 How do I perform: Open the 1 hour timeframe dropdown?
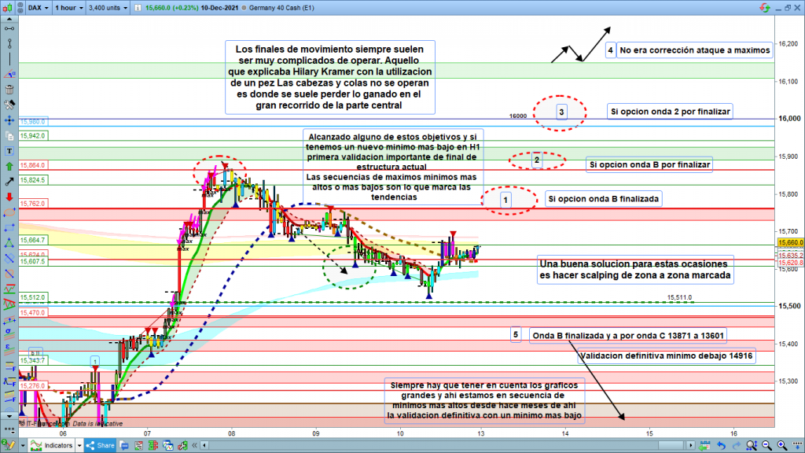tap(67, 9)
